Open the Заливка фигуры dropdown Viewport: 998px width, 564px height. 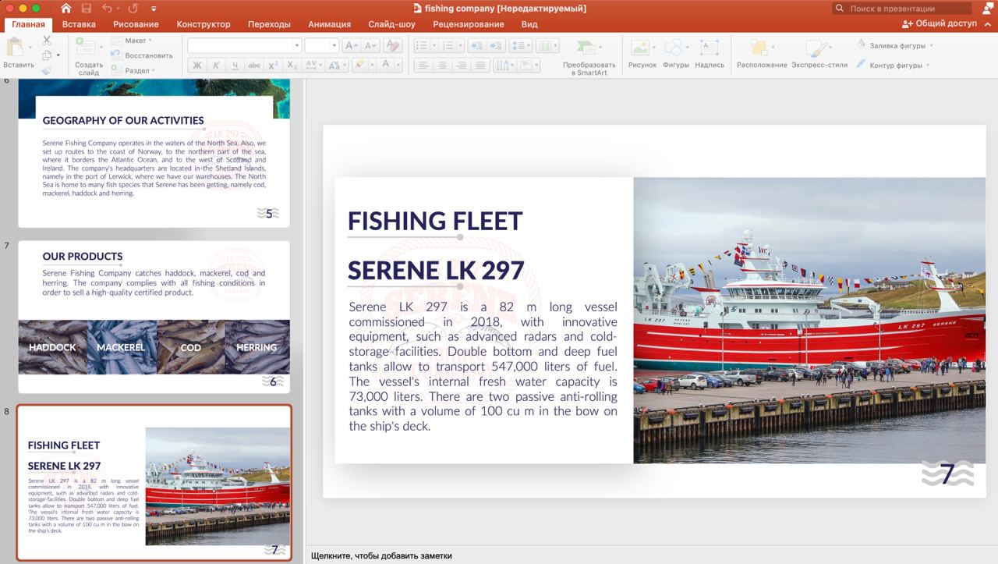[x=895, y=45]
